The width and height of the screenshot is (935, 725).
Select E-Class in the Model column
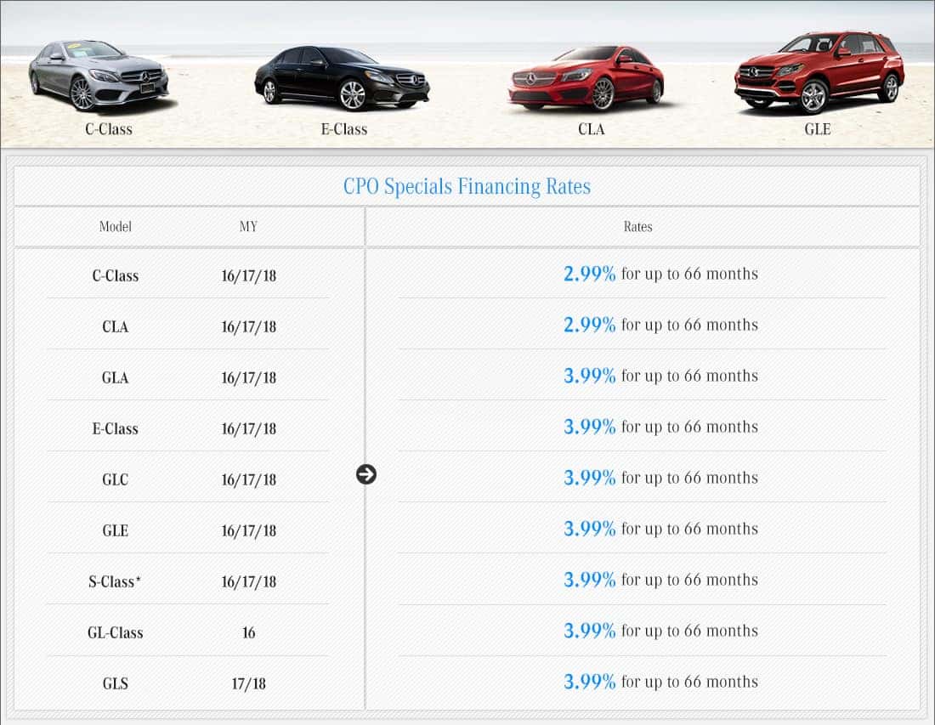[115, 428]
